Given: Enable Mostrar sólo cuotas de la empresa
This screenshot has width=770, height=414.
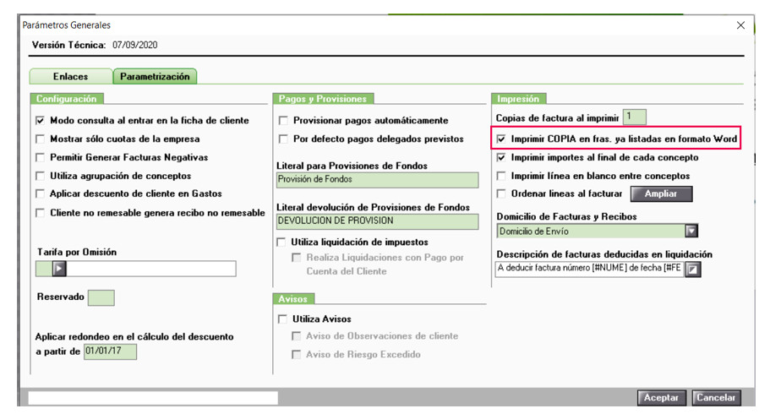Looking at the screenshot, I should [x=41, y=139].
